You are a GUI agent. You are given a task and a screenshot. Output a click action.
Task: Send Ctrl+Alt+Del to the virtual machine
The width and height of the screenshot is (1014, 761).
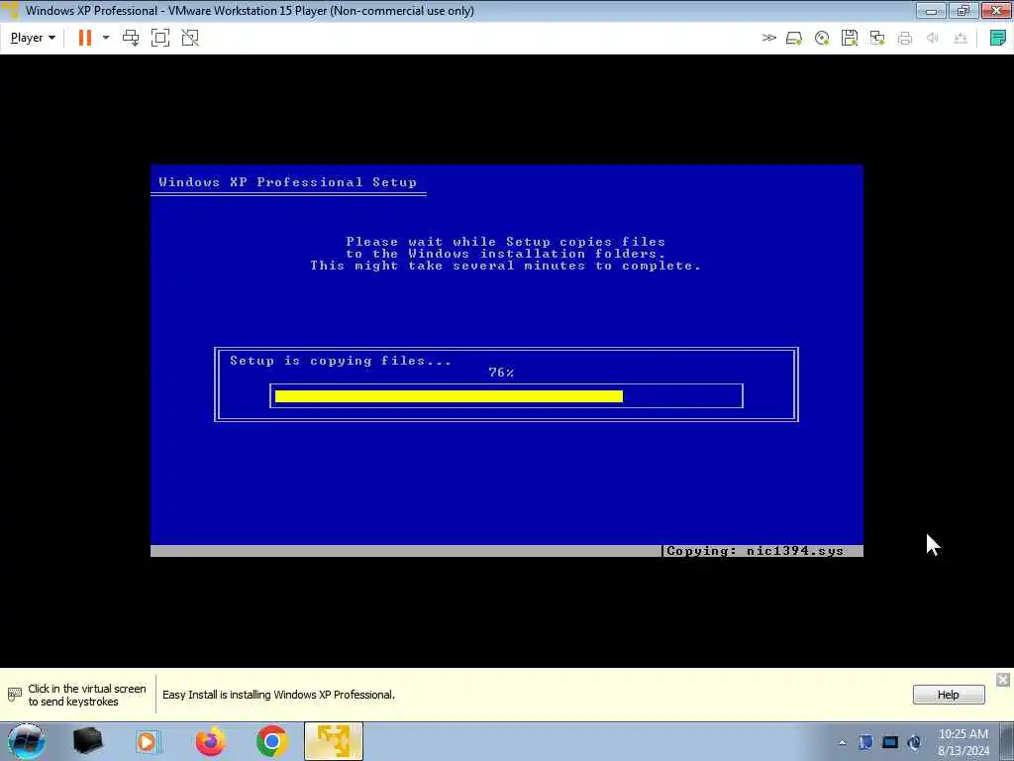[131, 38]
